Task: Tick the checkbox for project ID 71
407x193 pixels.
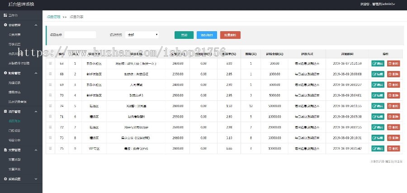Action: pos(50,116)
